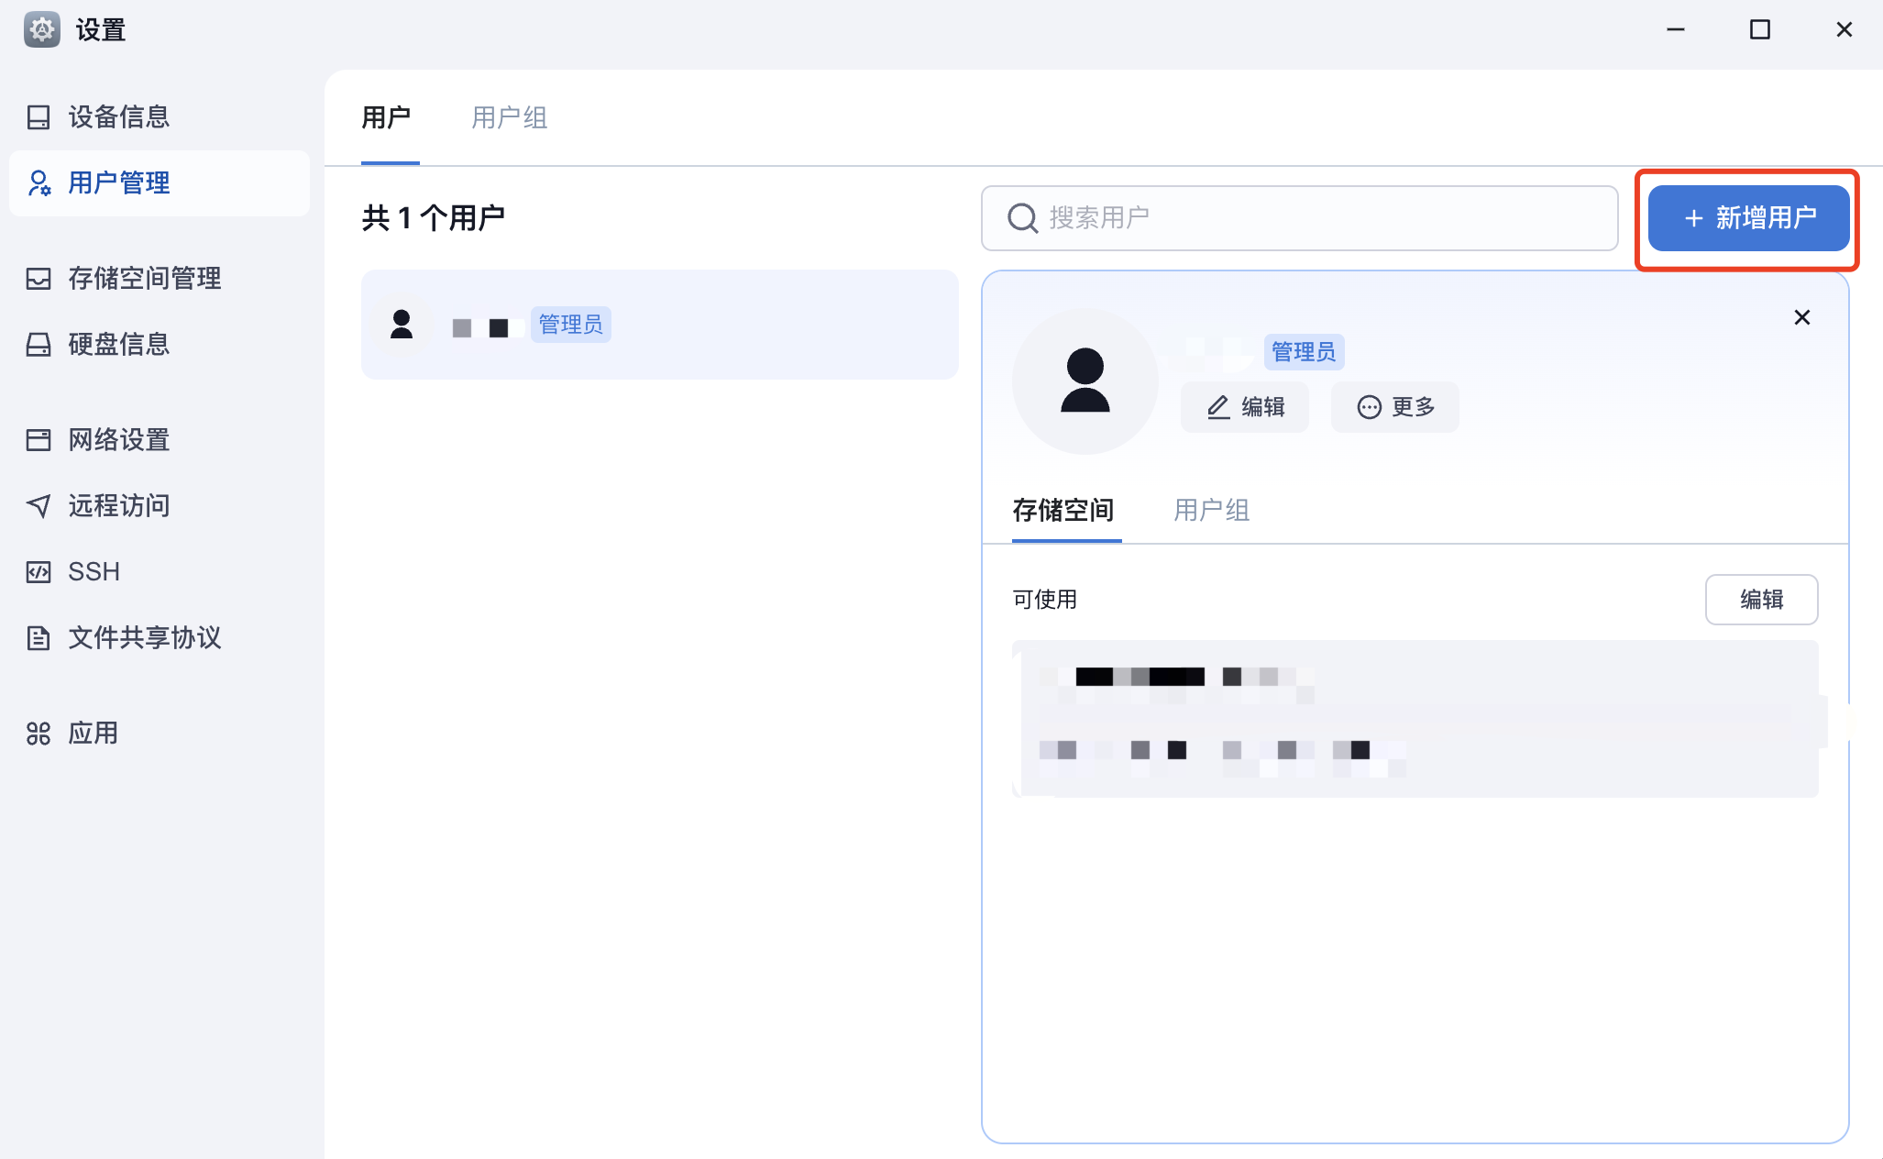
Task: Click the search magnifier icon
Action: pyautogui.click(x=1021, y=218)
